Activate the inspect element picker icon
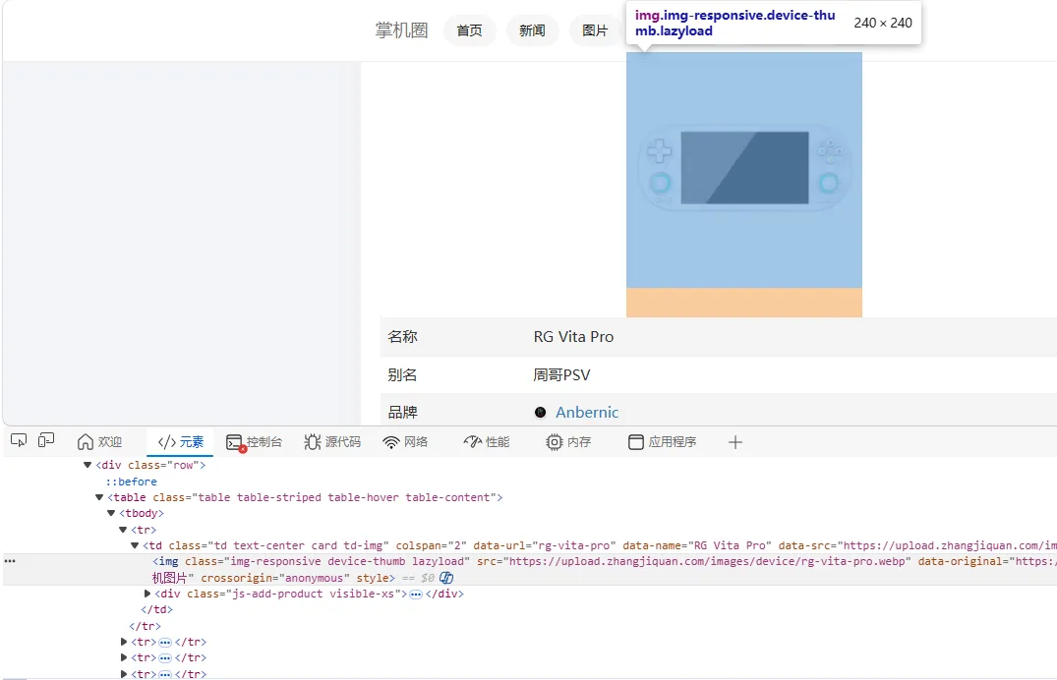The width and height of the screenshot is (1057, 680). pos(19,441)
